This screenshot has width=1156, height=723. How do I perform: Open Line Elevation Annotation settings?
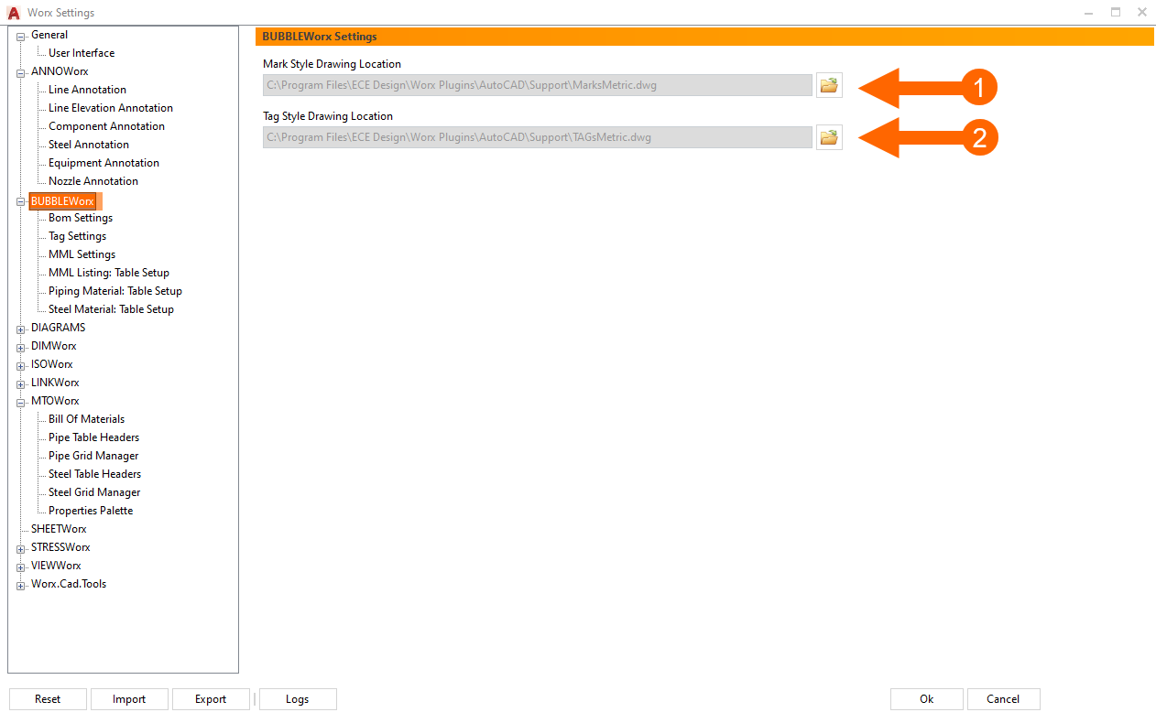(x=111, y=108)
